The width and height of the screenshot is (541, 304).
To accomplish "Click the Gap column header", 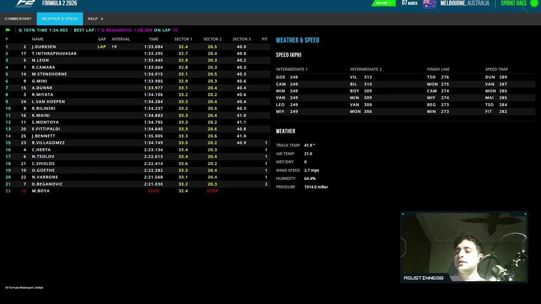I will tap(102, 39).
